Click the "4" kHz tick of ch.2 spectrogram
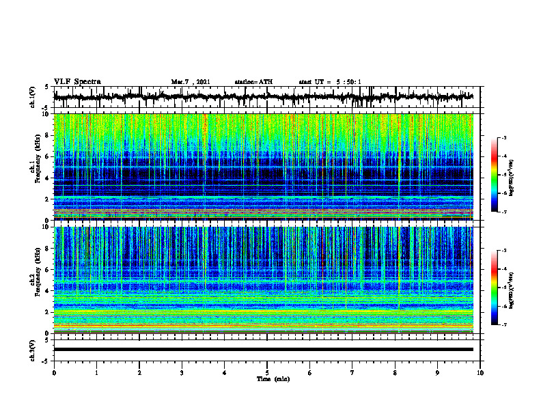This screenshot has width=541, height=418. click(x=48, y=291)
